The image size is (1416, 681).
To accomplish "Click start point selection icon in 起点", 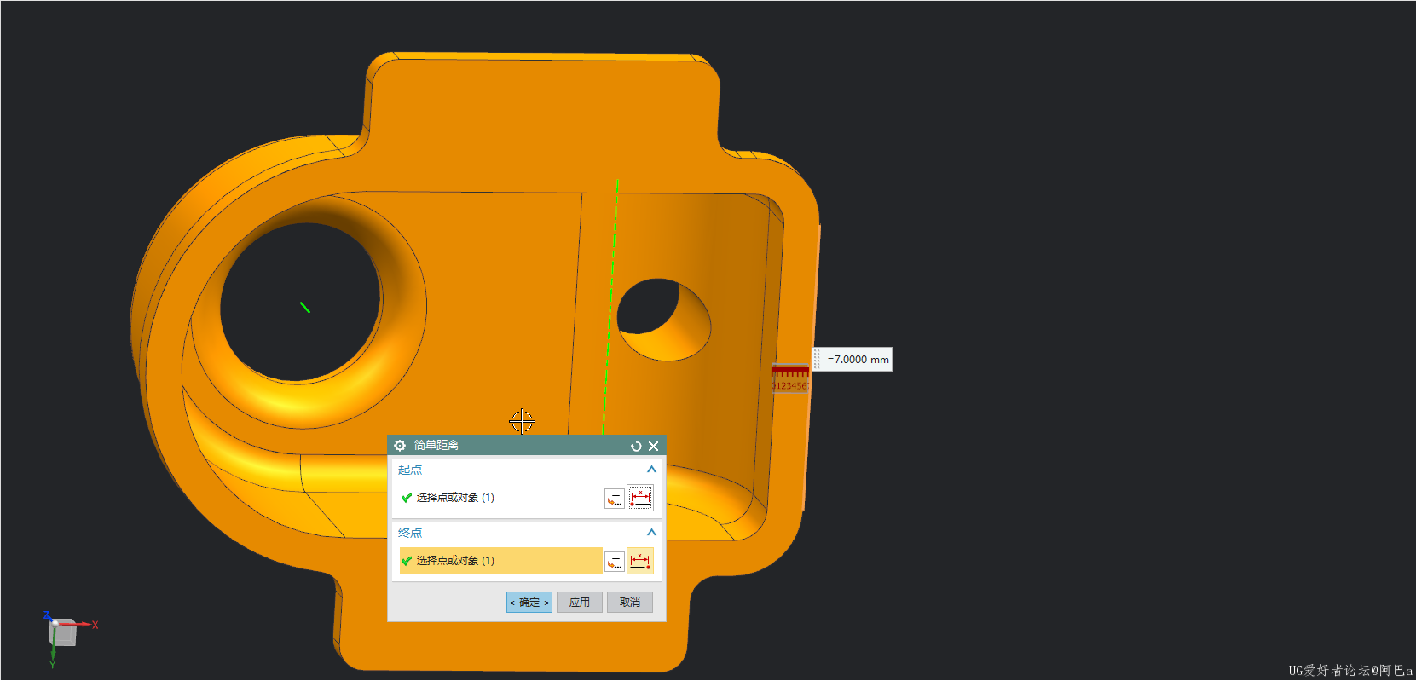I will pos(640,498).
